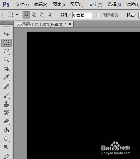
Task: Open the 样式 style dropdown
Action: (139, 15)
